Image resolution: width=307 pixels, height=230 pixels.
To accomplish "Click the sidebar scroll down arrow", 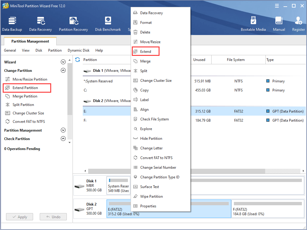I will [x=70, y=142].
